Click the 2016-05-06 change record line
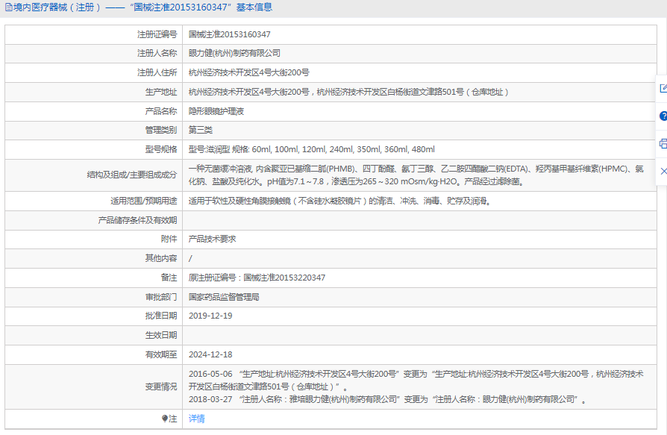667x435 pixels. (416, 380)
